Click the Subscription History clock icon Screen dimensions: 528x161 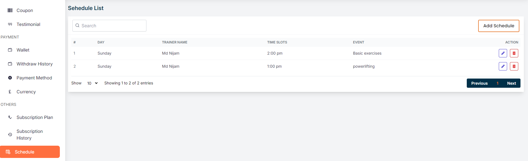coord(10,135)
